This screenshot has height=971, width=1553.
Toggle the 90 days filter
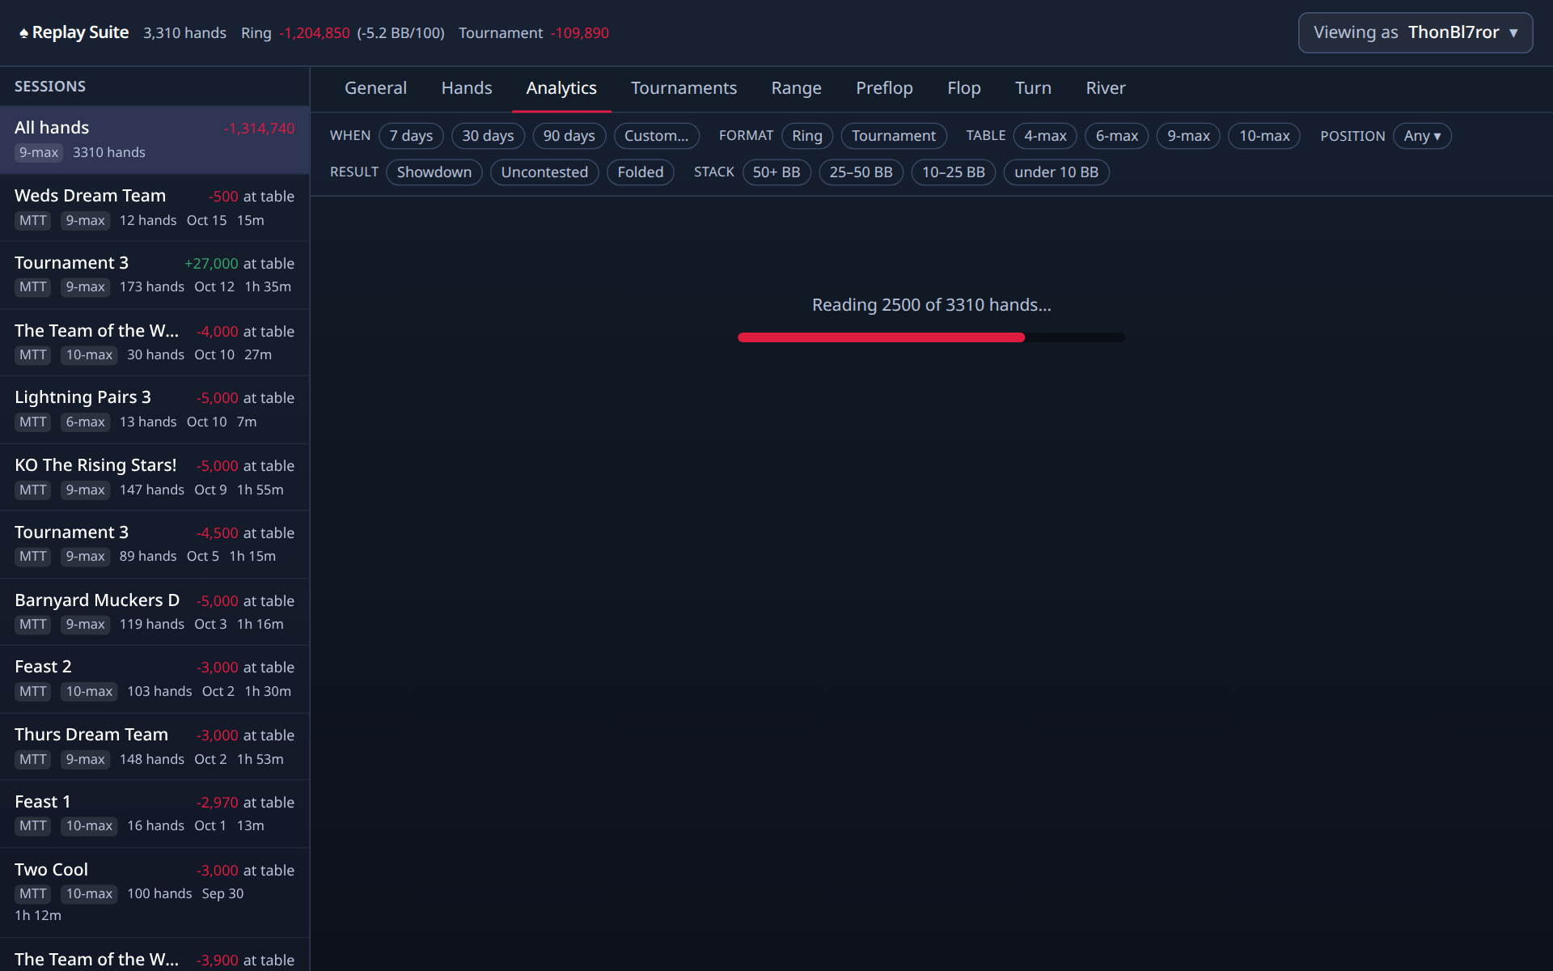coord(569,136)
